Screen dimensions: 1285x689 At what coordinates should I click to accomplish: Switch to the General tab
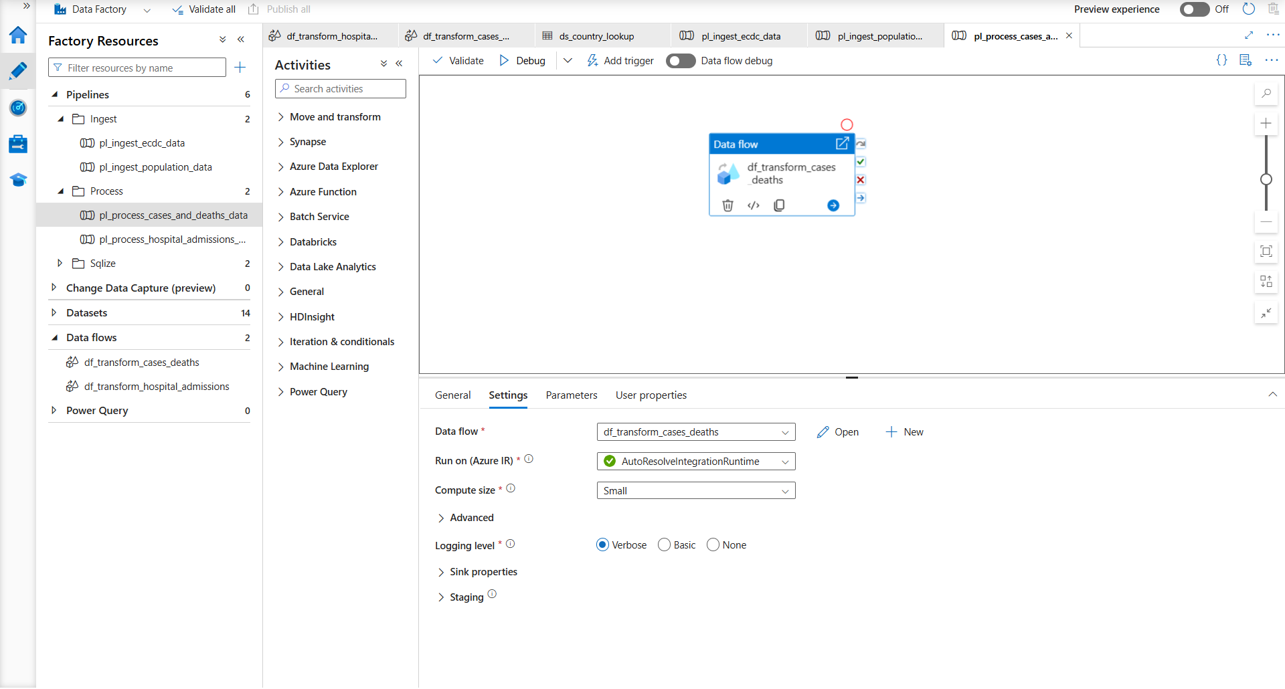453,395
